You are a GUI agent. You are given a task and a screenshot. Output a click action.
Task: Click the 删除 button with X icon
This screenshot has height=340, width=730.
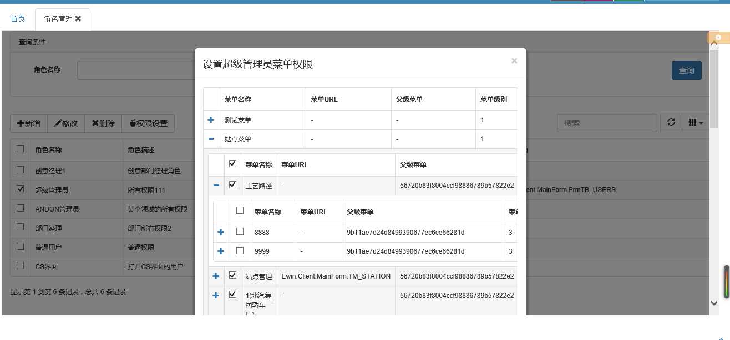pos(103,123)
